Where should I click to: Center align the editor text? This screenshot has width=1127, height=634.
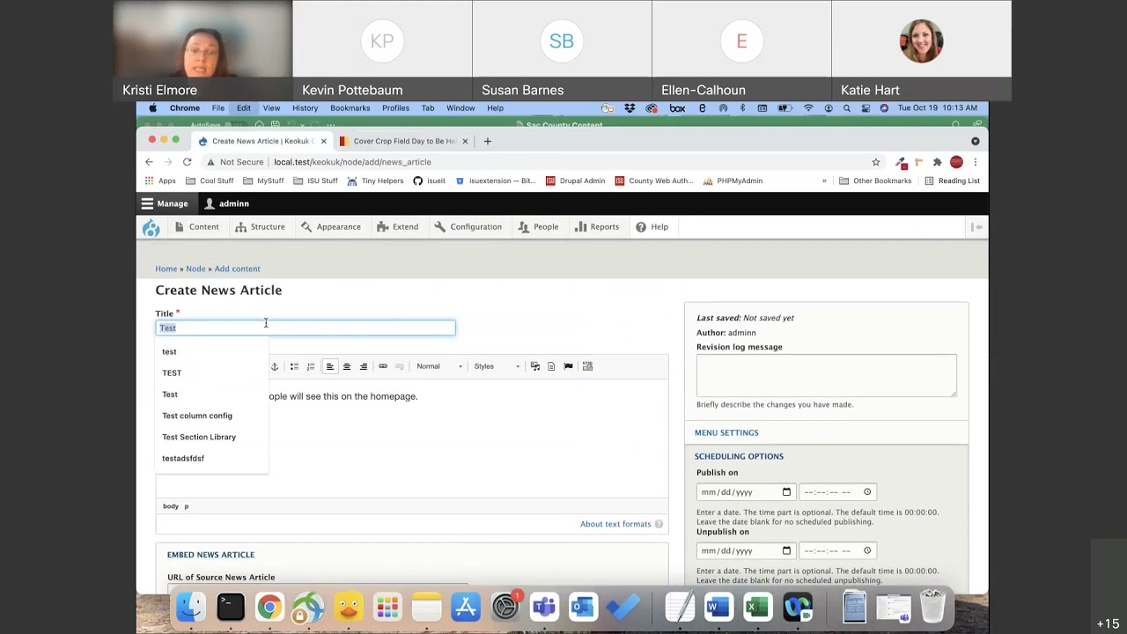347,366
